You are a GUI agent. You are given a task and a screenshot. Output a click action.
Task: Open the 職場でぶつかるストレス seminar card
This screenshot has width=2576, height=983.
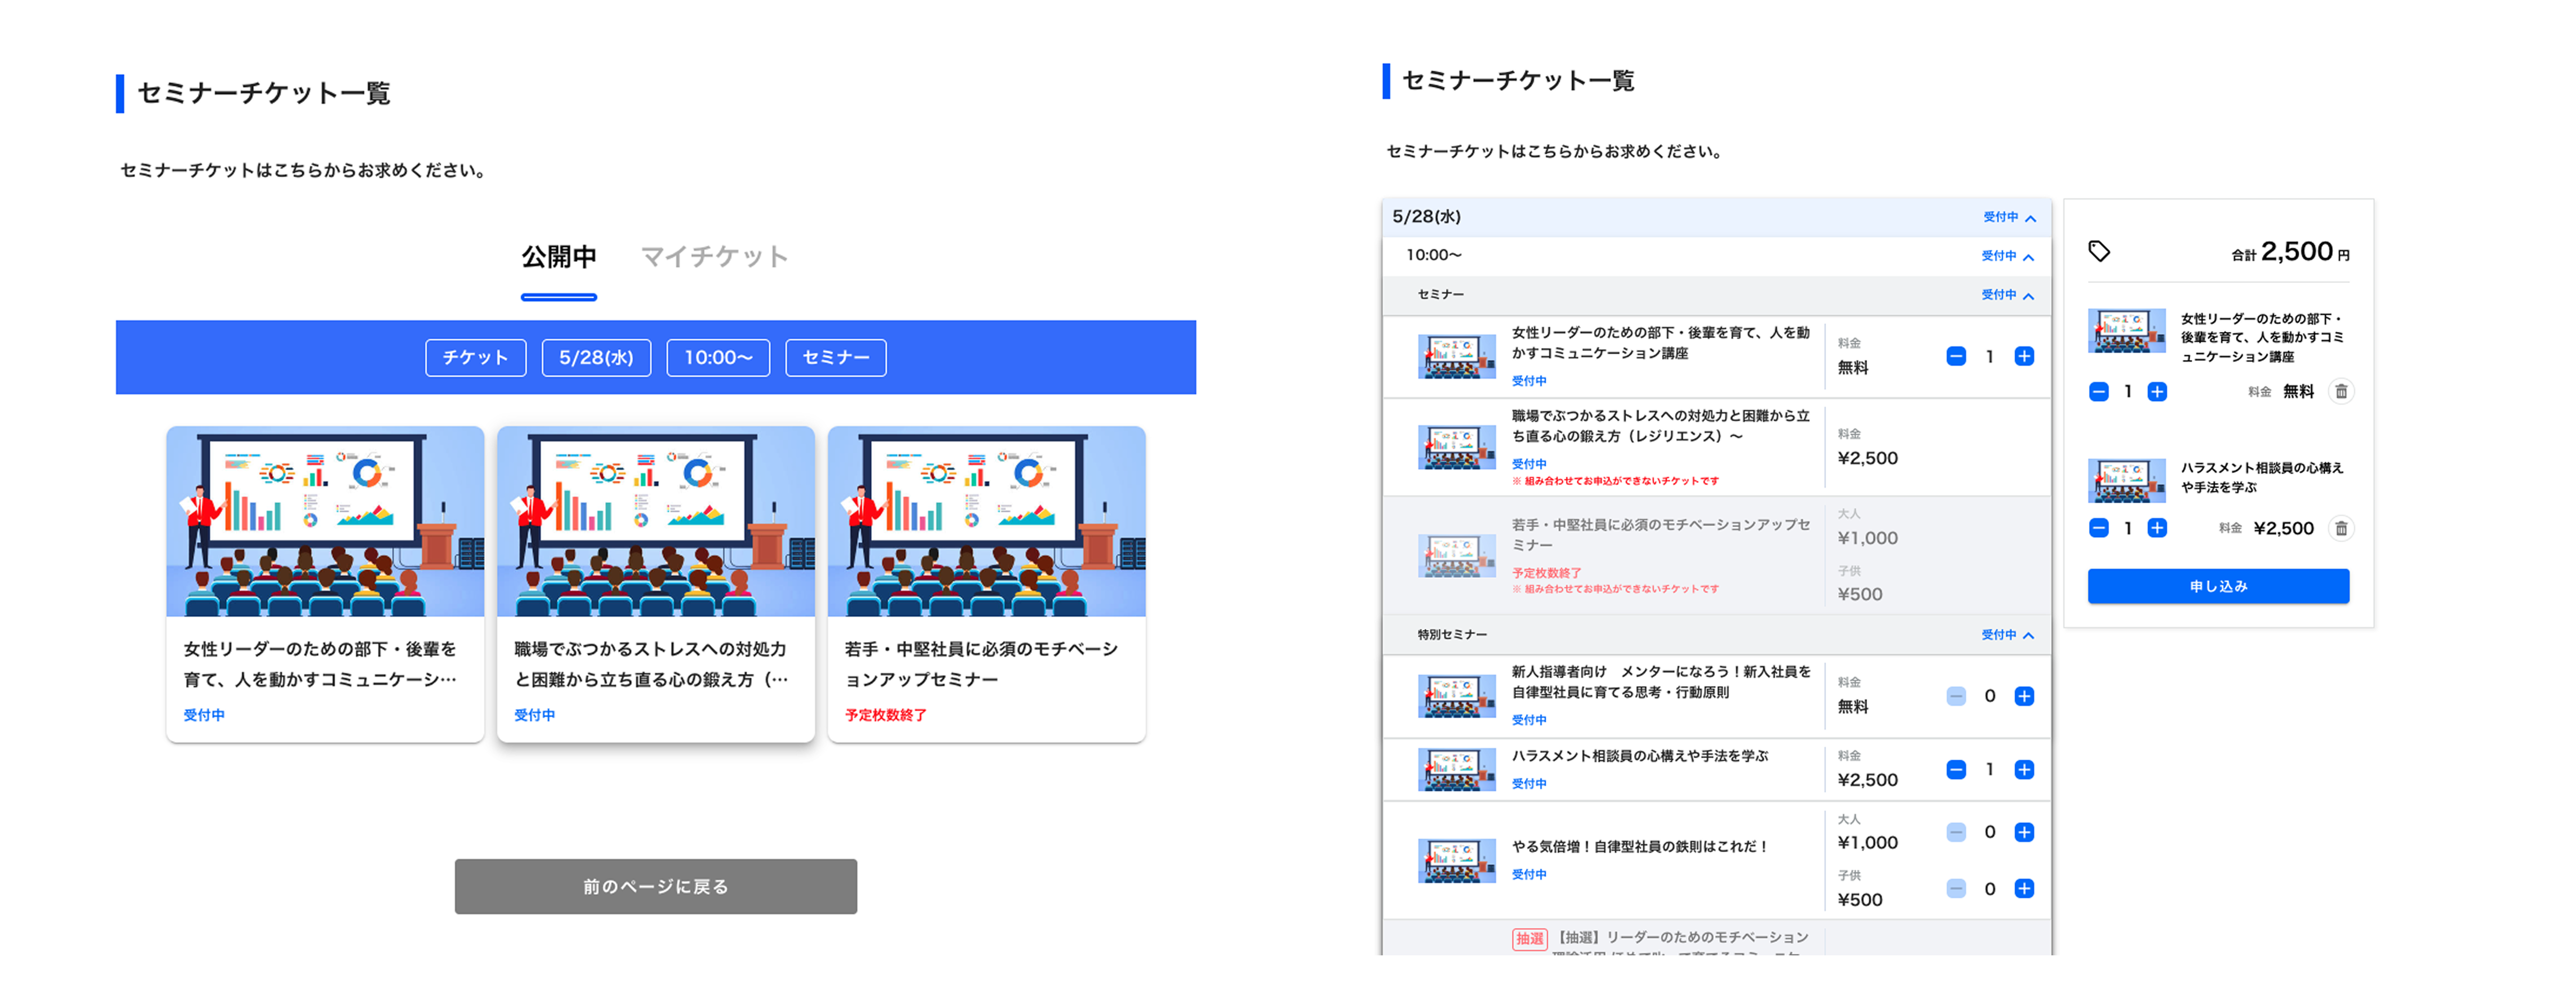coord(656,584)
